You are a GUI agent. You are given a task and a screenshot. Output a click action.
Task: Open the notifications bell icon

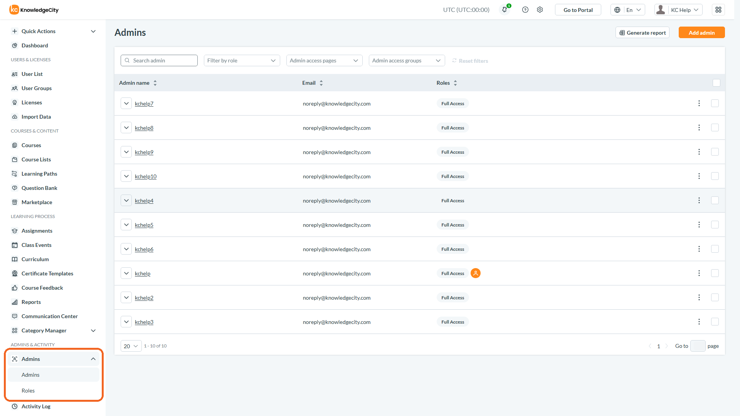(505, 10)
